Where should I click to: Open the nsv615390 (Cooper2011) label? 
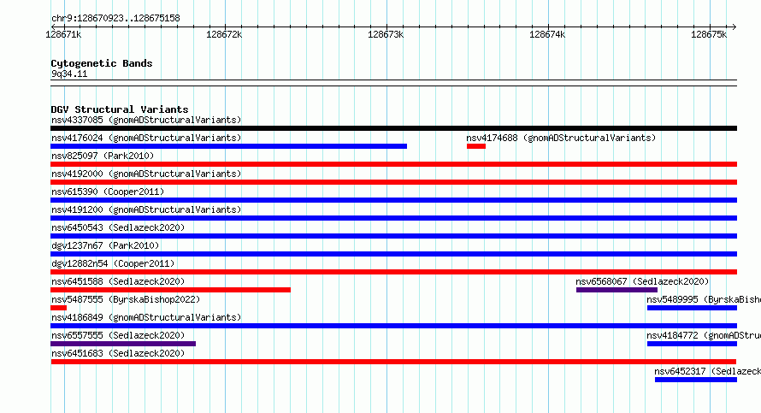pyautogui.click(x=108, y=192)
